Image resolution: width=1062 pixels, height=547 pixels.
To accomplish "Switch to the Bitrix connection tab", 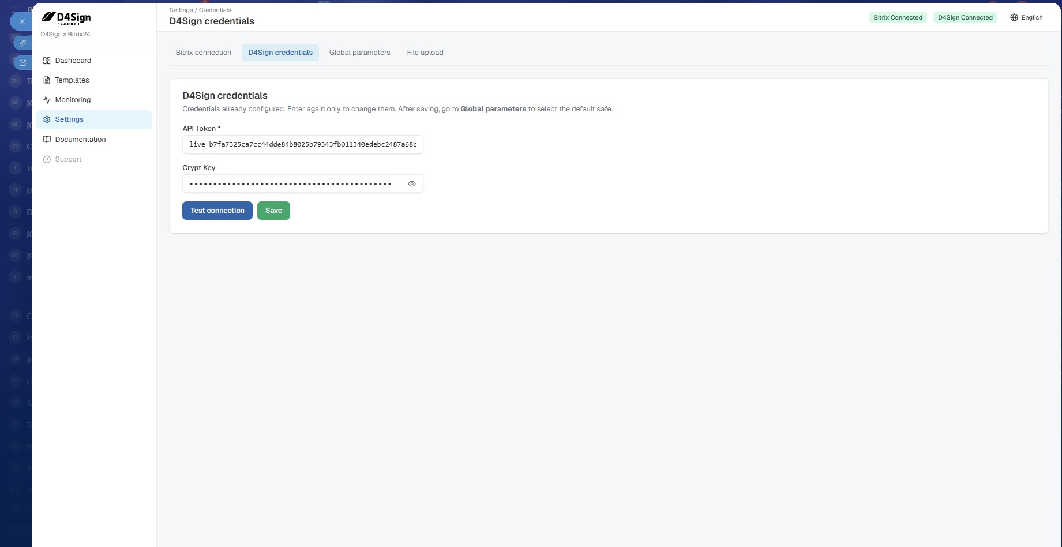I will [204, 53].
